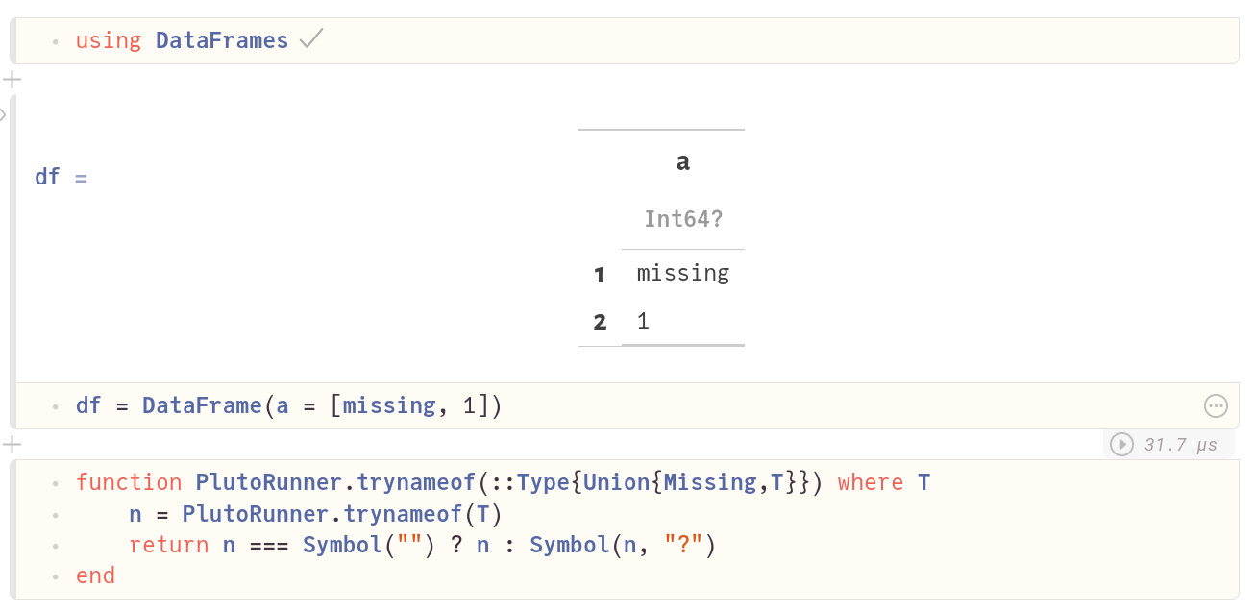
Task: Place the cursor in the DataFrame code input
Action: point(288,404)
